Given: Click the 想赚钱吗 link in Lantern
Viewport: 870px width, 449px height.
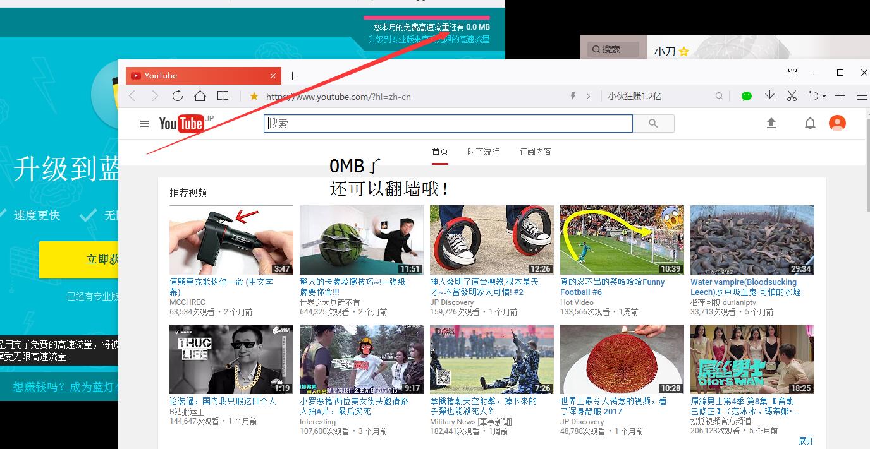Looking at the screenshot, I should pyautogui.click(x=66, y=386).
